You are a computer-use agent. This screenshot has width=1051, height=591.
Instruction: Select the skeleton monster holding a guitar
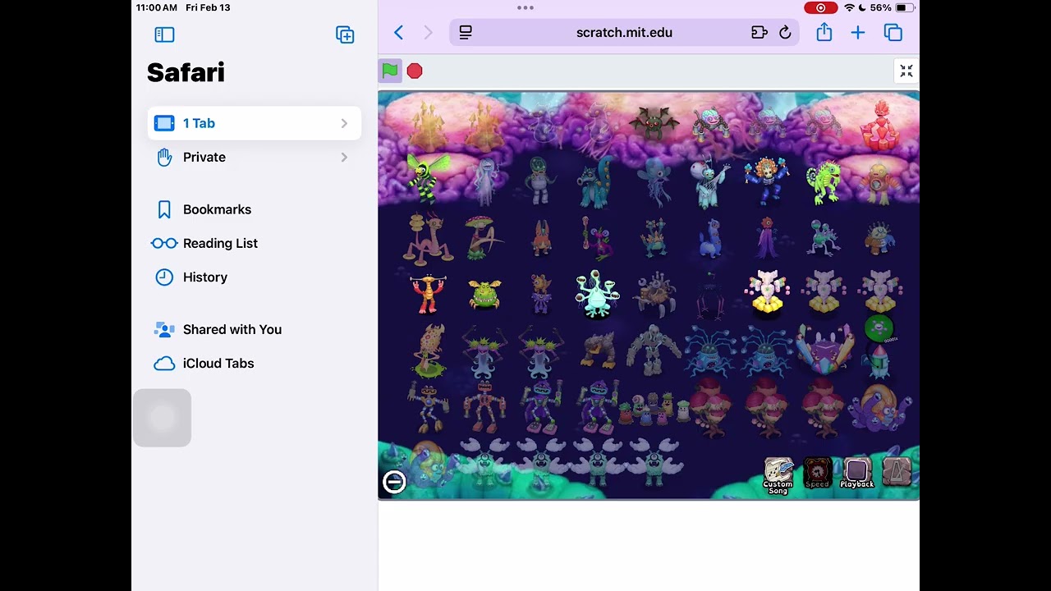point(710,181)
